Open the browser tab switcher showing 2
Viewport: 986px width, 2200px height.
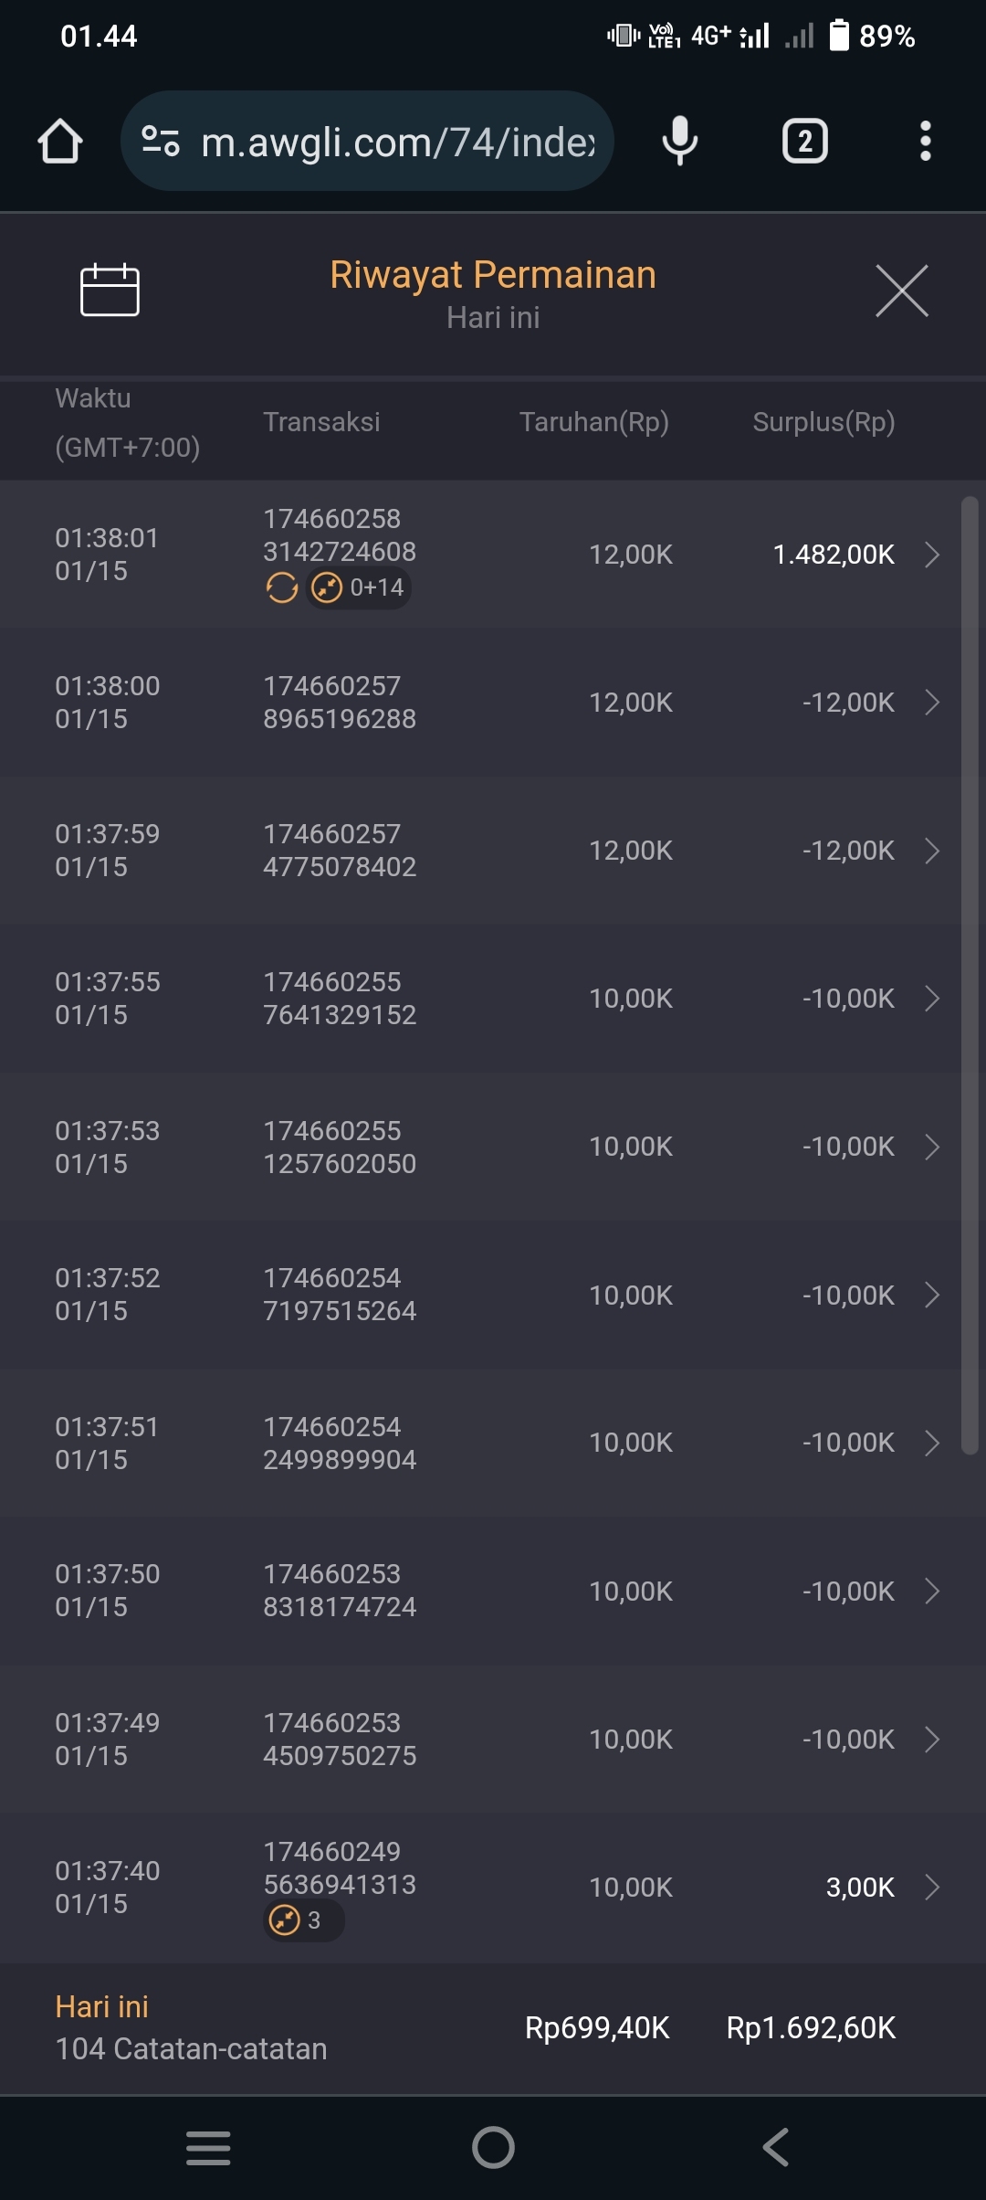pyautogui.click(x=804, y=142)
